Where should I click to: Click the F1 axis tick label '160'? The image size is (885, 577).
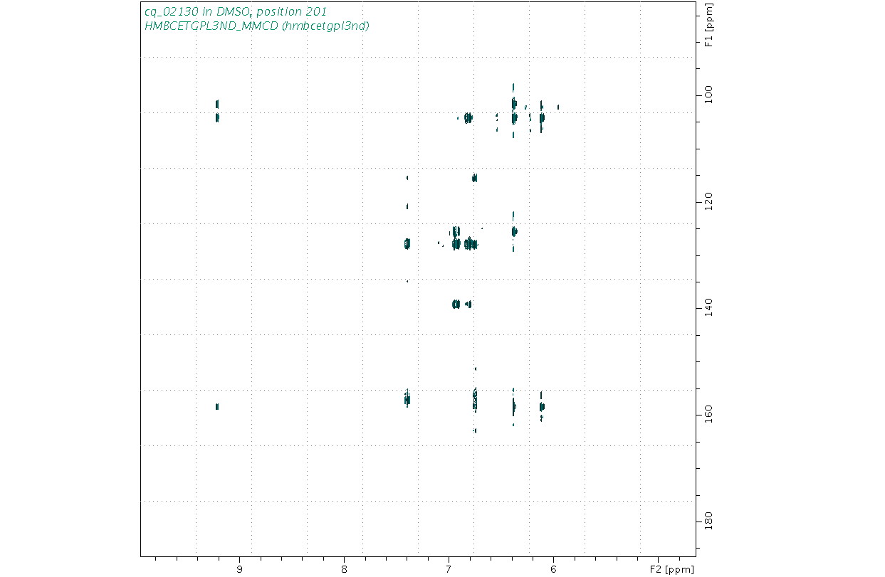pyautogui.click(x=708, y=415)
